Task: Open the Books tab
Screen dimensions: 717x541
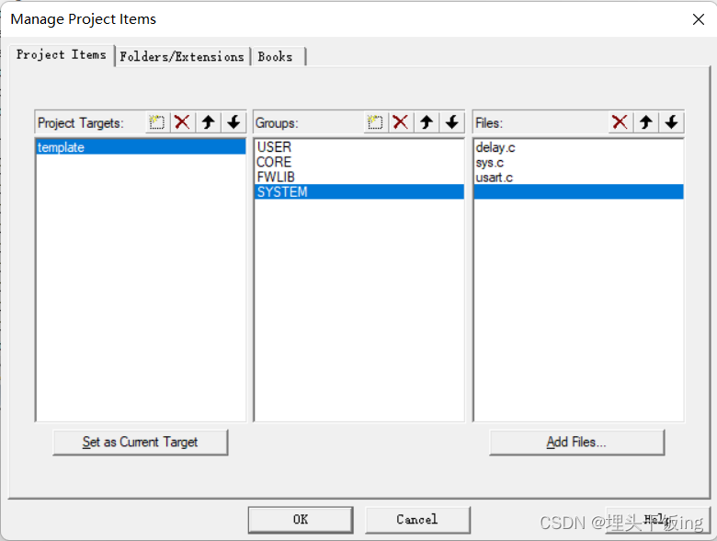Action: [278, 57]
